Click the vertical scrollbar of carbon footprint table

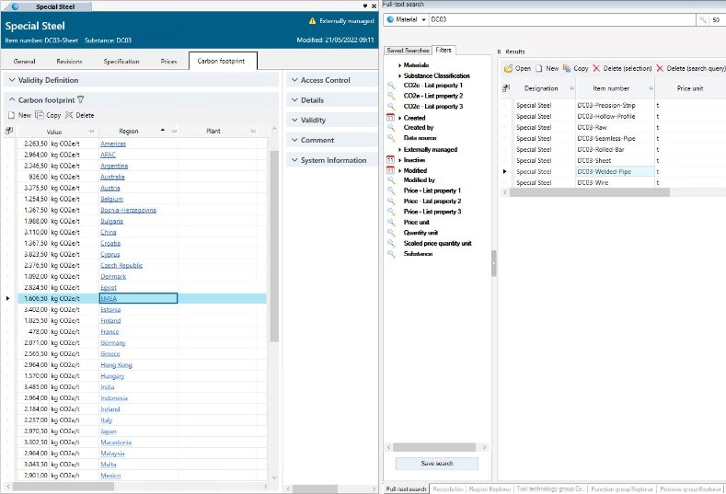click(x=274, y=246)
